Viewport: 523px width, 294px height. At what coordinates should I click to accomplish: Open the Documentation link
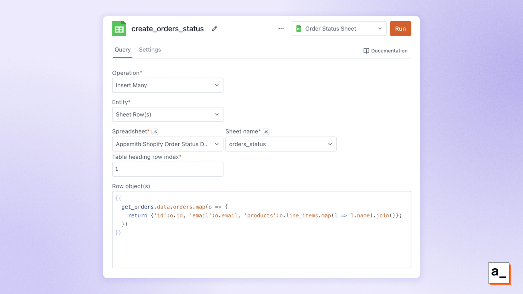coord(389,51)
